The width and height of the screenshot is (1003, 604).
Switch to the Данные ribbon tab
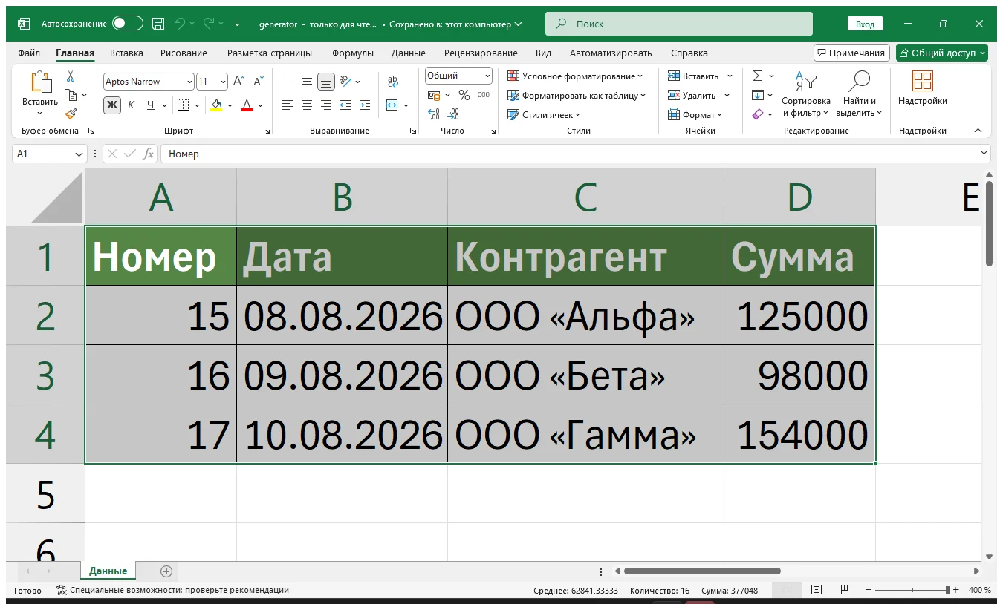tap(408, 53)
